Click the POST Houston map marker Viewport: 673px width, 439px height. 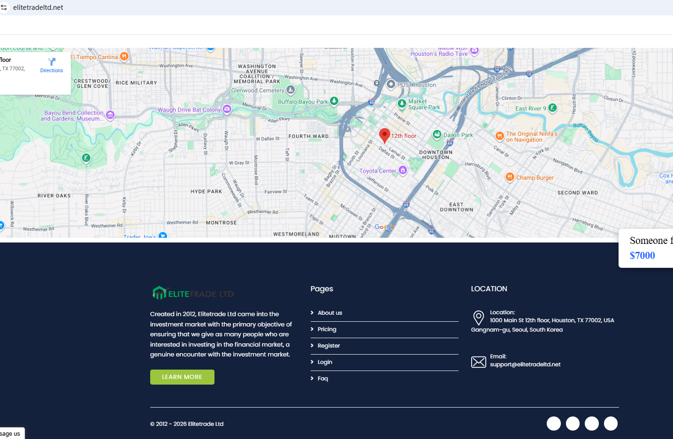(x=391, y=84)
